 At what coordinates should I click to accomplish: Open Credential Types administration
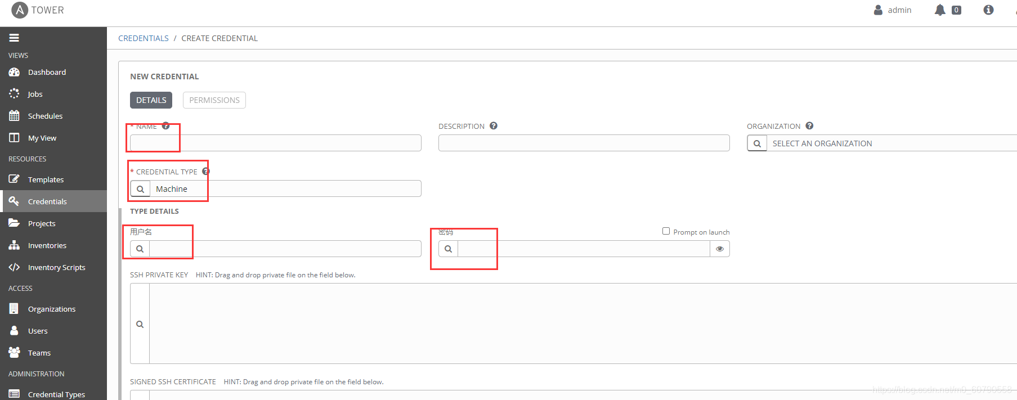[x=56, y=394]
